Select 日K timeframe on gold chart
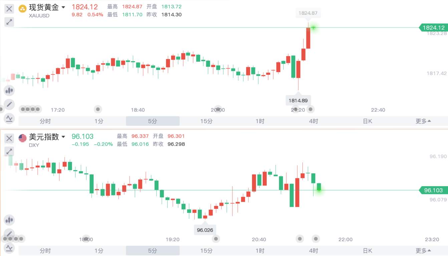The height and width of the screenshot is (256, 448). click(x=368, y=121)
